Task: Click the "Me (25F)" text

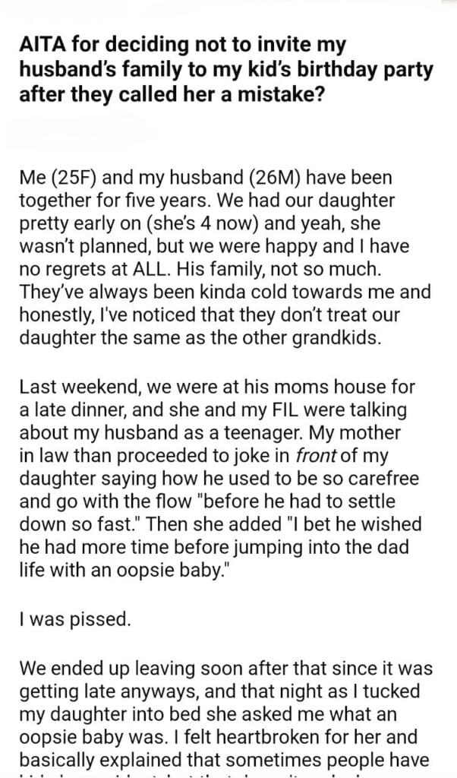Action: pyautogui.click(x=52, y=178)
